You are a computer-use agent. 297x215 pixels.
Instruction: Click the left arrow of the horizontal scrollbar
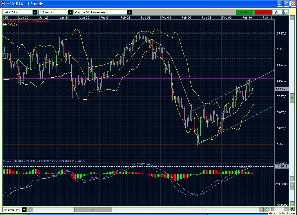point(30,209)
